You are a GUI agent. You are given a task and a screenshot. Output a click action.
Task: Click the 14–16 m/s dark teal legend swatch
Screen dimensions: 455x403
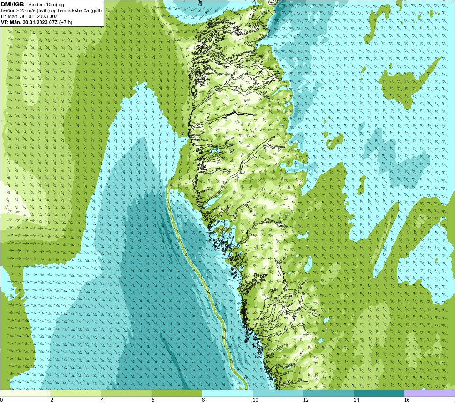coord(379,393)
